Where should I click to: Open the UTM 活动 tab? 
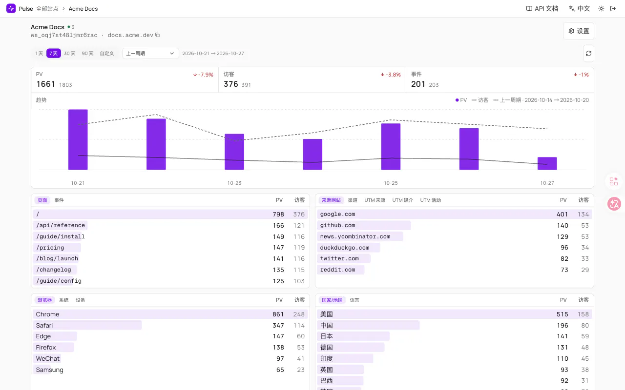click(431, 200)
